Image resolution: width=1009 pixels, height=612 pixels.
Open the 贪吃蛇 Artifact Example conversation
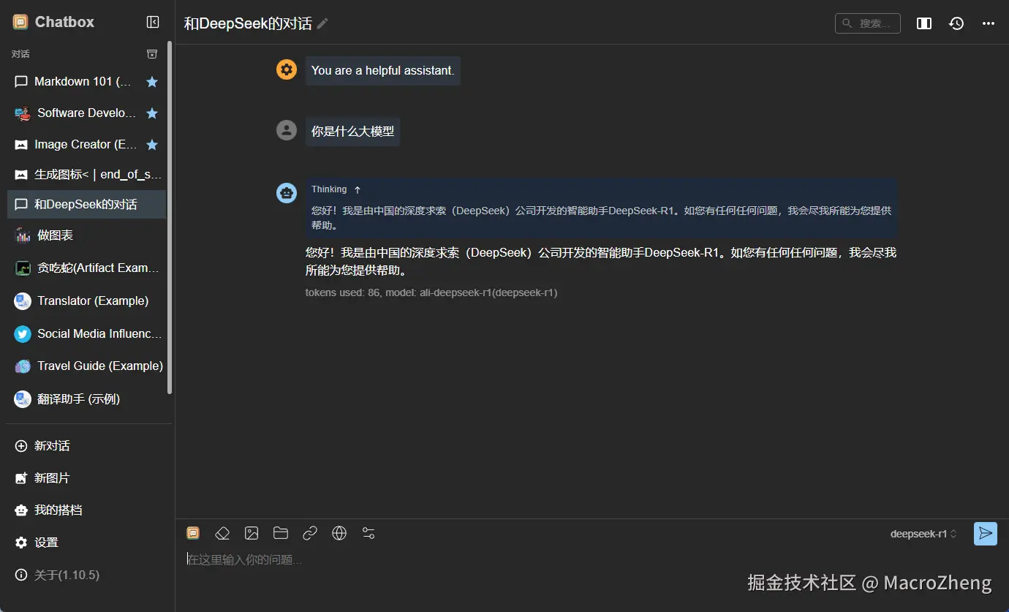pyautogui.click(x=86, y=268)
